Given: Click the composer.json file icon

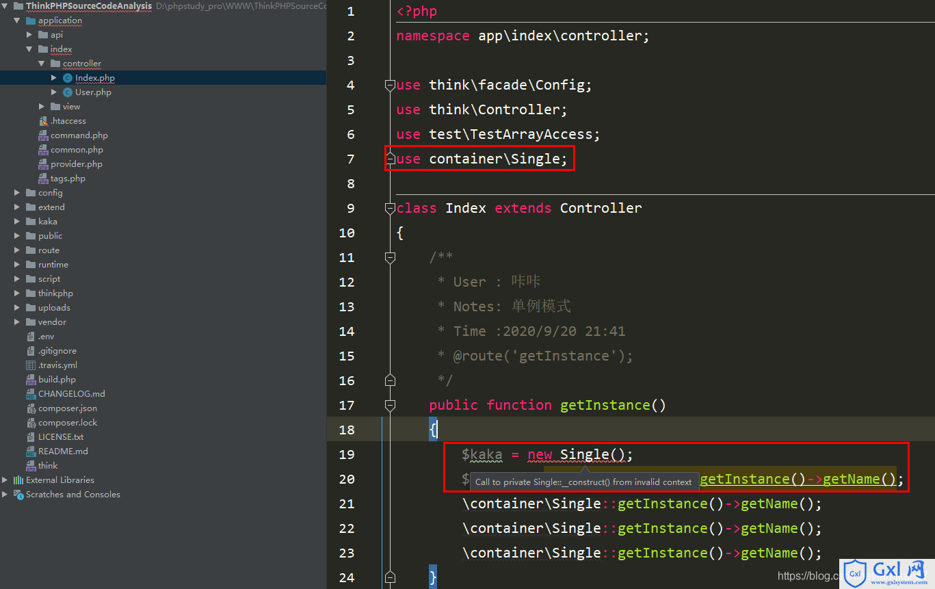Looking at the screenshot, I should [31, 408].
